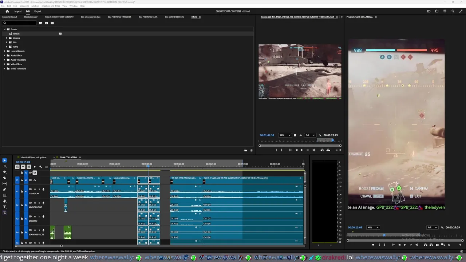Open timeline display settings wrench

[x=40, y=167]
